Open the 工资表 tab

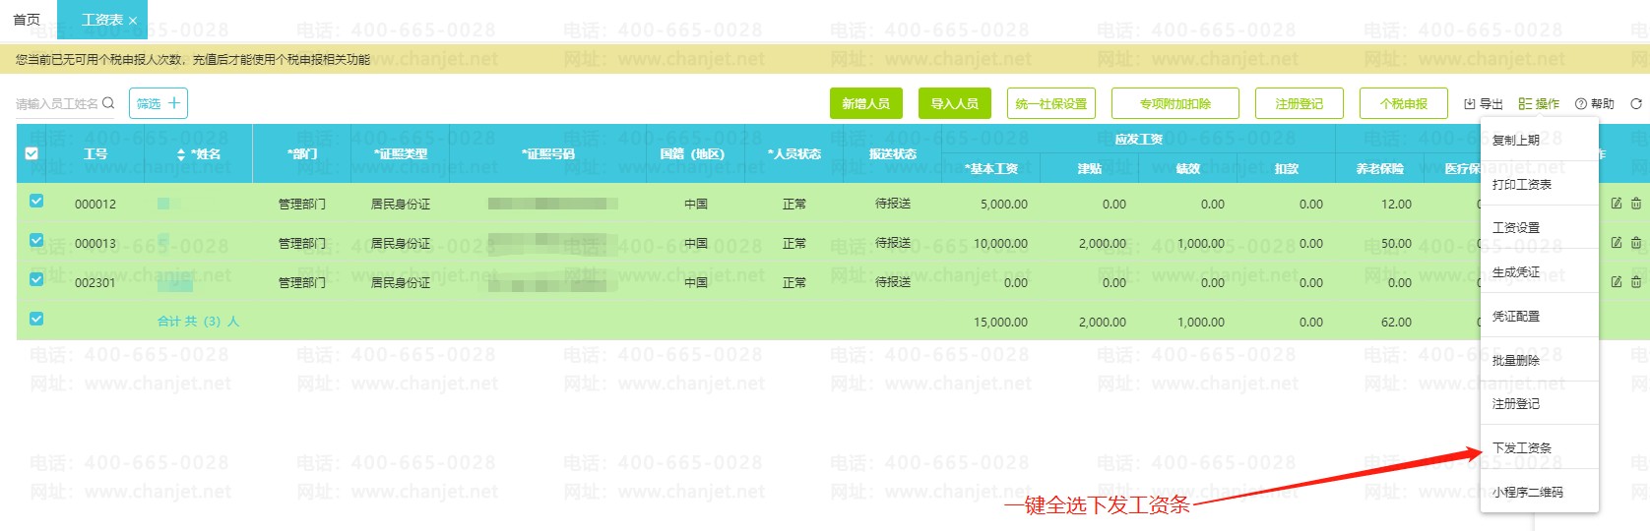point(102,20)
